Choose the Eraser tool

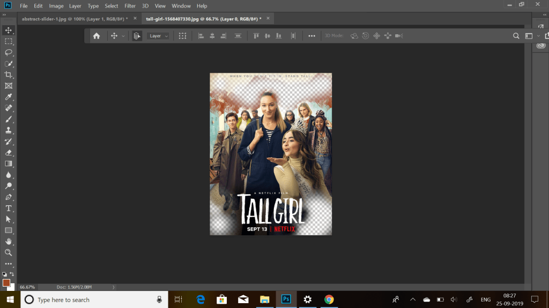[x=9, y=153]
